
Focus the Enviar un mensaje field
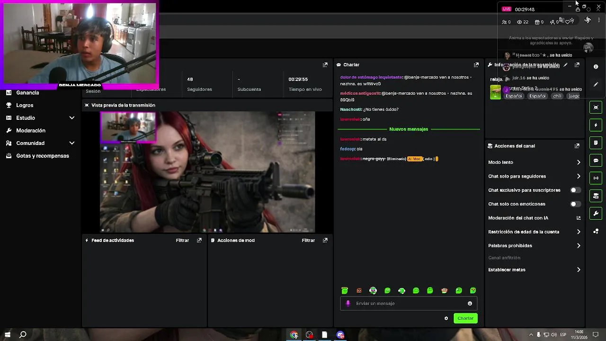point(409,304)
